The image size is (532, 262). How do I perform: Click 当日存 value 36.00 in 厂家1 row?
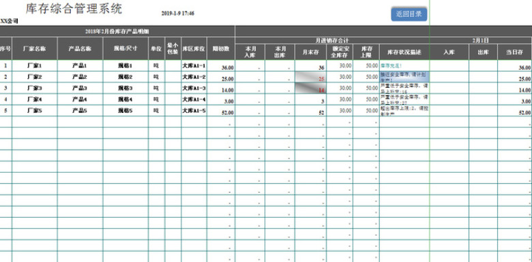pyautogui.click(x=515, y=65)
